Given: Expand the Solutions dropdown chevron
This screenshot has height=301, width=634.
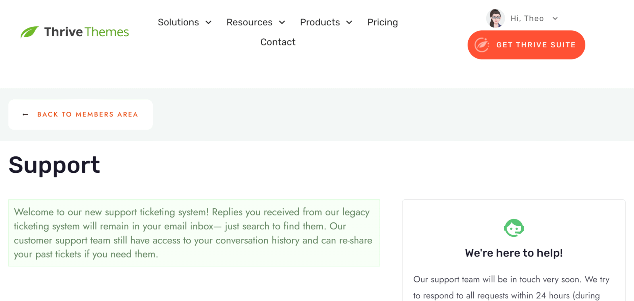Looking at the screenshot, I should [209, 22].
